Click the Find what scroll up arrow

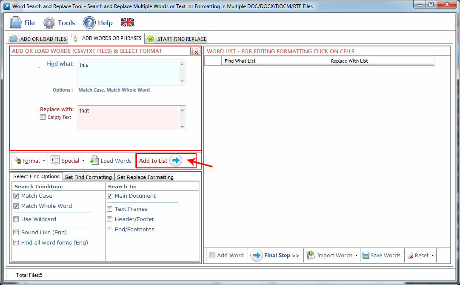pos(183,64)
